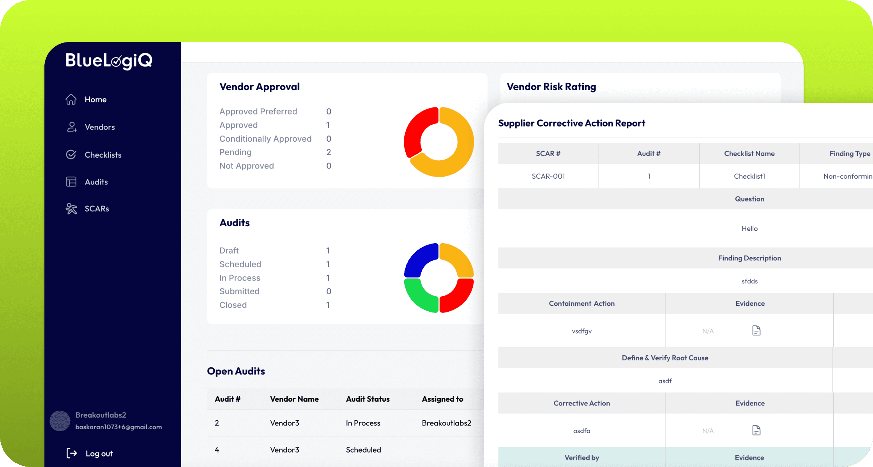
Task: Click the 'asdf' root cause text
Action: (x=665, y=381)
